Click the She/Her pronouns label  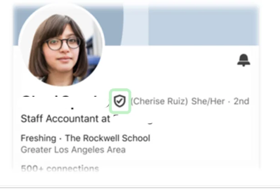(208, 101)
